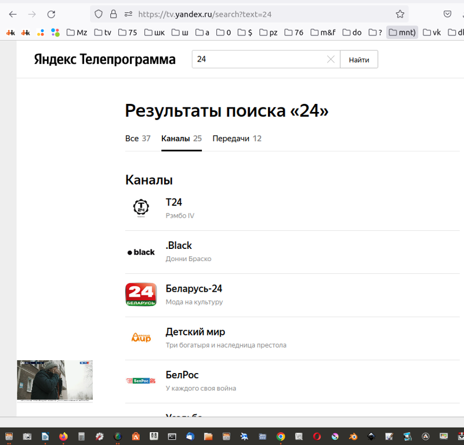
Task: Expand the 'mnt)' bookmarks folder
Action: (x=402, y=32)
